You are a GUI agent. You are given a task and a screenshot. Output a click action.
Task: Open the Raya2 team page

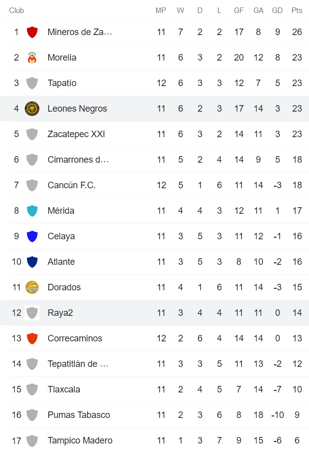coord(60,313)
